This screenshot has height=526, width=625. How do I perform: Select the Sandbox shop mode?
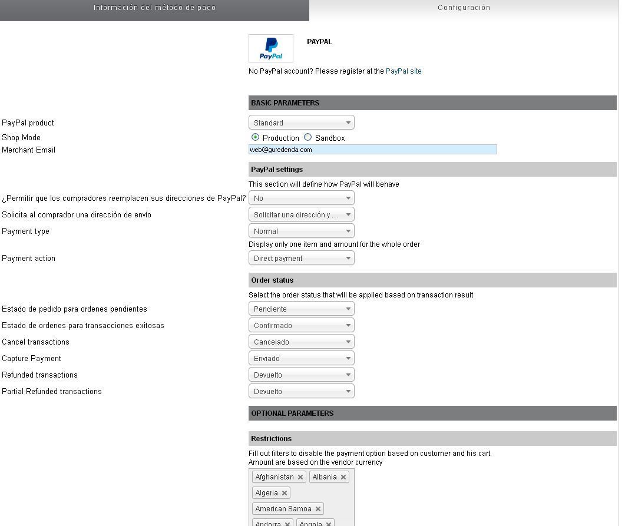[307, 137]
